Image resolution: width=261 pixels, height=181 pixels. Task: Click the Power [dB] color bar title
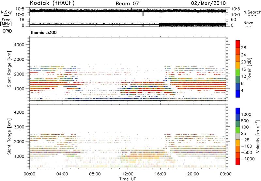249,69
